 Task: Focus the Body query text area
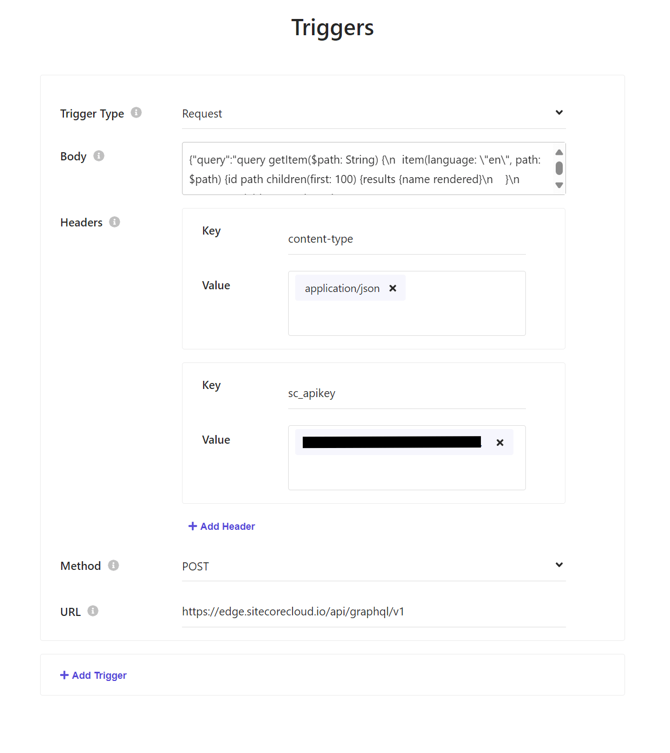(368, 168)
